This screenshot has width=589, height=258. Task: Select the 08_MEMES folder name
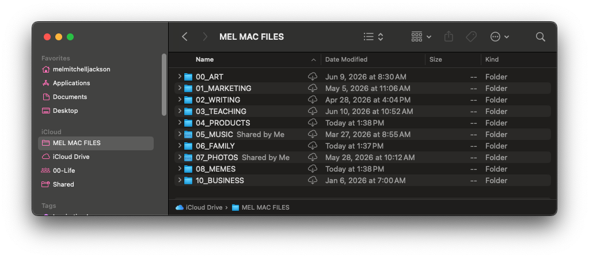[x=215, y=169]
